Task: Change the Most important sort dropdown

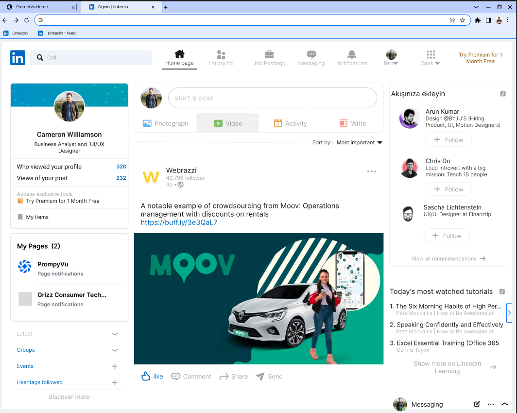Action: click(360, 142)
